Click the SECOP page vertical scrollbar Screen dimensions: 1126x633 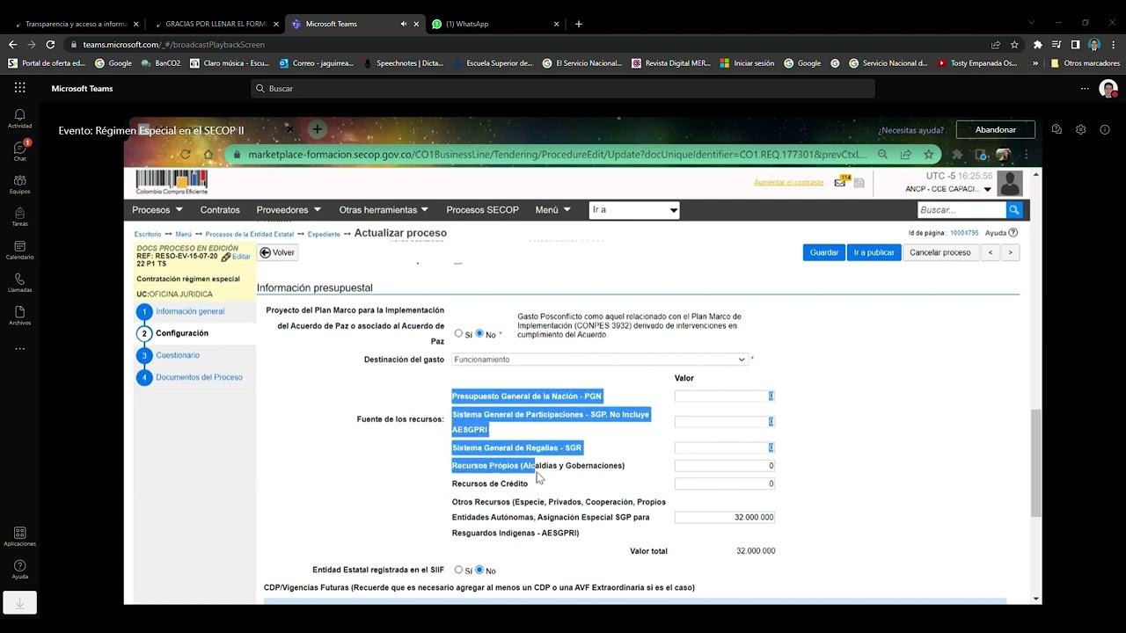point(1036,464)
